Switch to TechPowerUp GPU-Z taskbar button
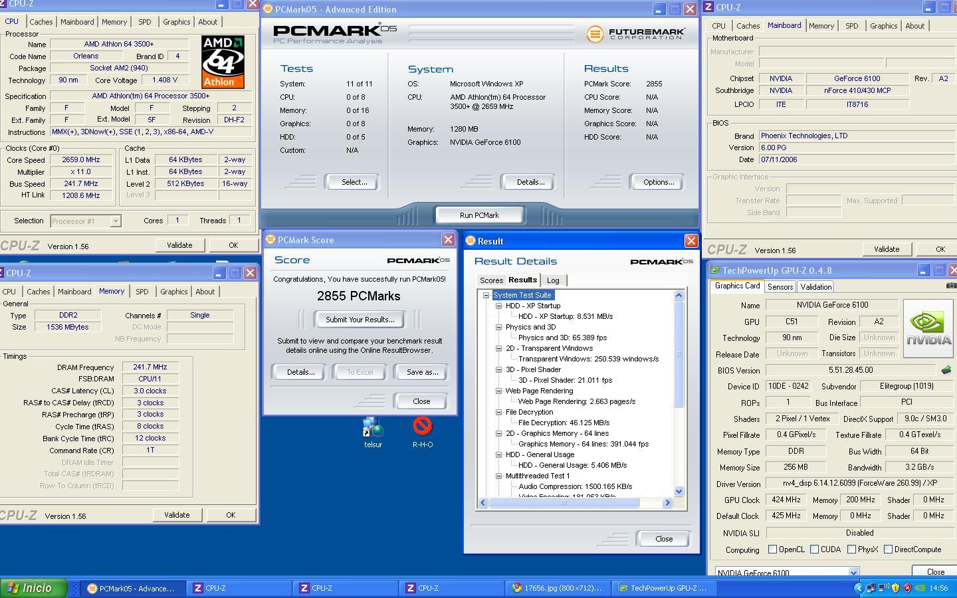The height and width of the screenshot is (598, 957). [663, 588]
